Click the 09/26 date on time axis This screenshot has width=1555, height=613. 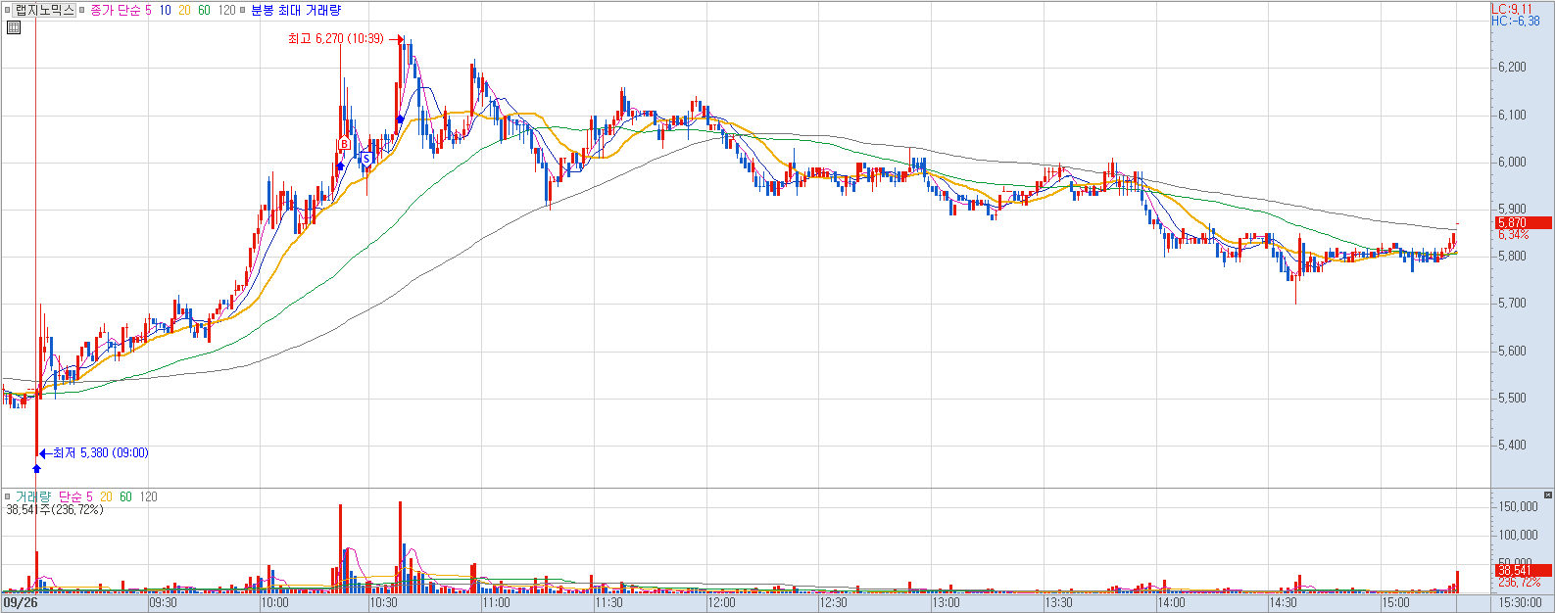(20, 603)
